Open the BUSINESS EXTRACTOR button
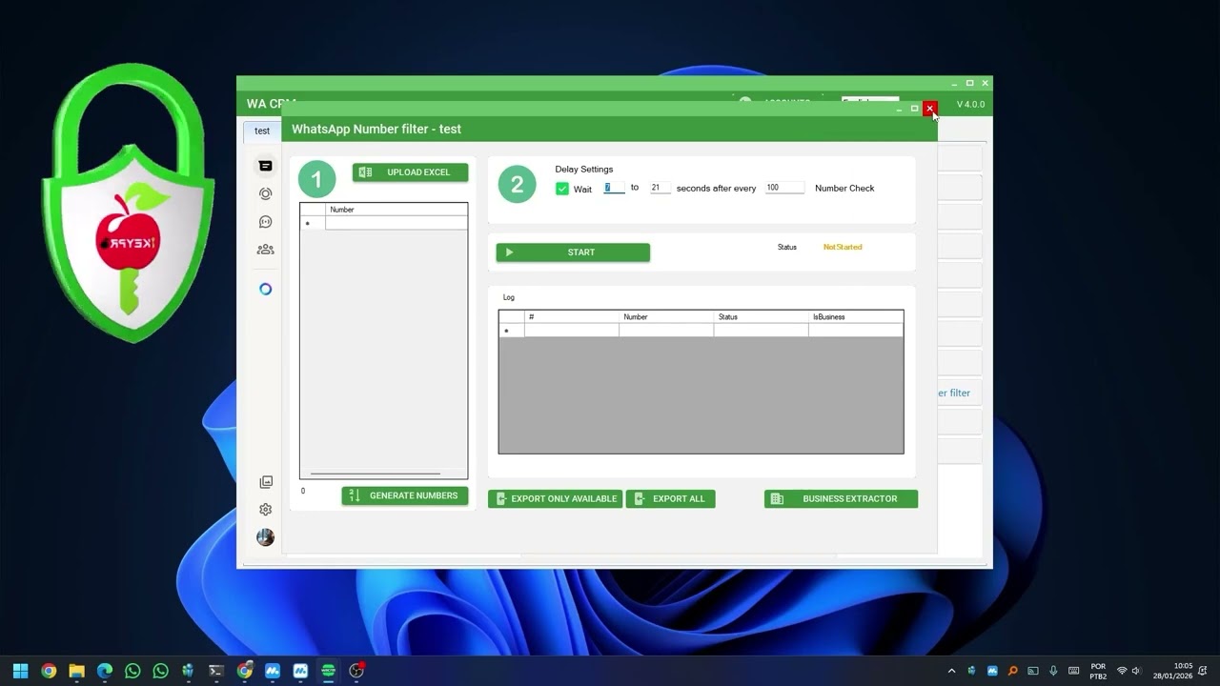The image size is (1220, 686). pyautogui.click(x=841, y=498)
